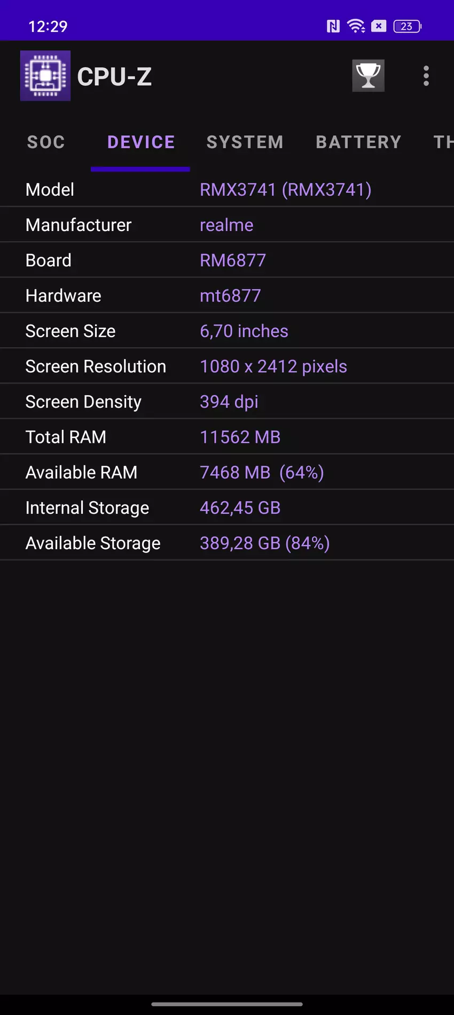This screenshot has height=1015, width=454.
Task: Tap the Model row value RMX3741
Action: (285, 190)
